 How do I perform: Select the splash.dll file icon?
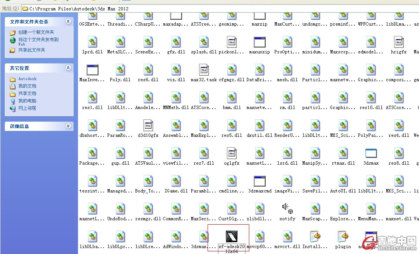point(204,42)
